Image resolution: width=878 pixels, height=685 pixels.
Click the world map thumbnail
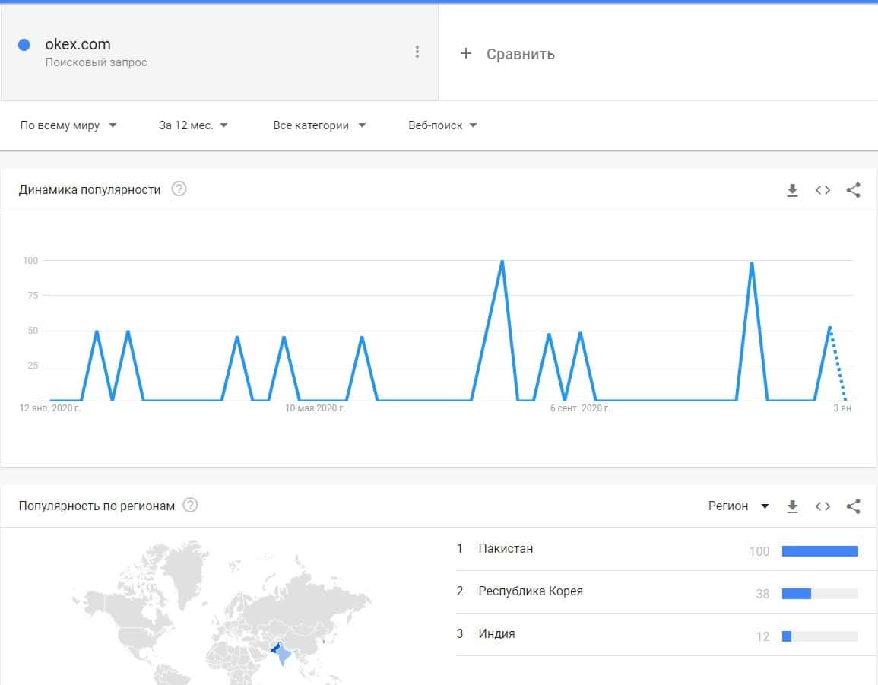pyautogui.click(x=222, y=611)
